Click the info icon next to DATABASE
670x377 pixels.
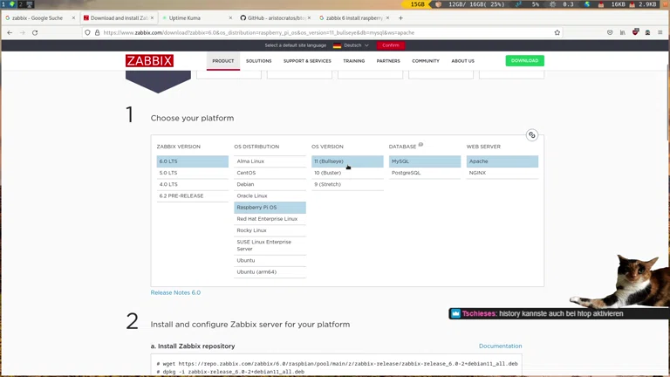[x=420, y=145]
